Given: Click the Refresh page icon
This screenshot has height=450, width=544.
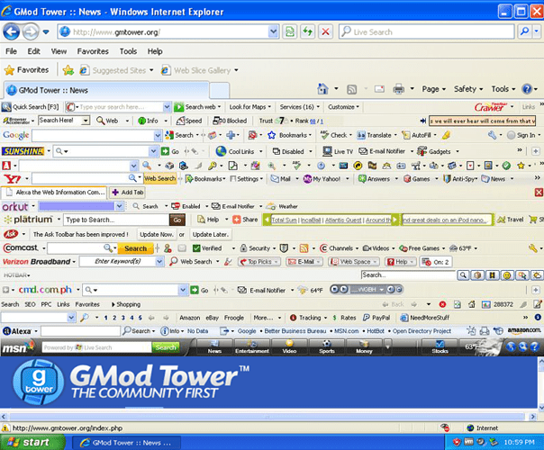Looking at the screenshot, I should (307, 31).
